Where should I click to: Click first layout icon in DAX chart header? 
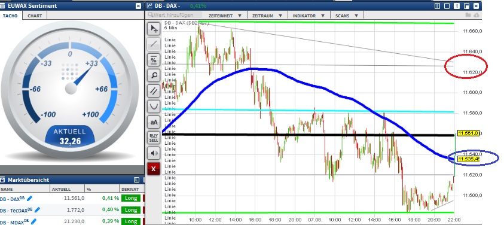[437, 6]
